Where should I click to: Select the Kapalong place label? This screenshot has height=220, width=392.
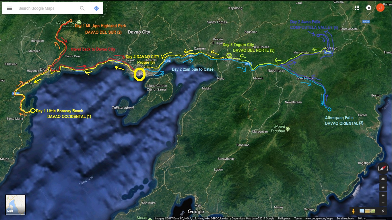click(x=235, y=8)
